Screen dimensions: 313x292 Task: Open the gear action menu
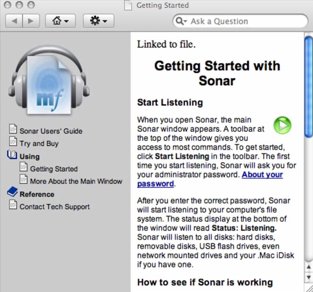(99, 21)
